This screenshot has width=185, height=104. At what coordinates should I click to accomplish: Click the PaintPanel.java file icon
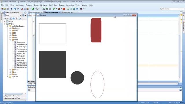point(15,67)
